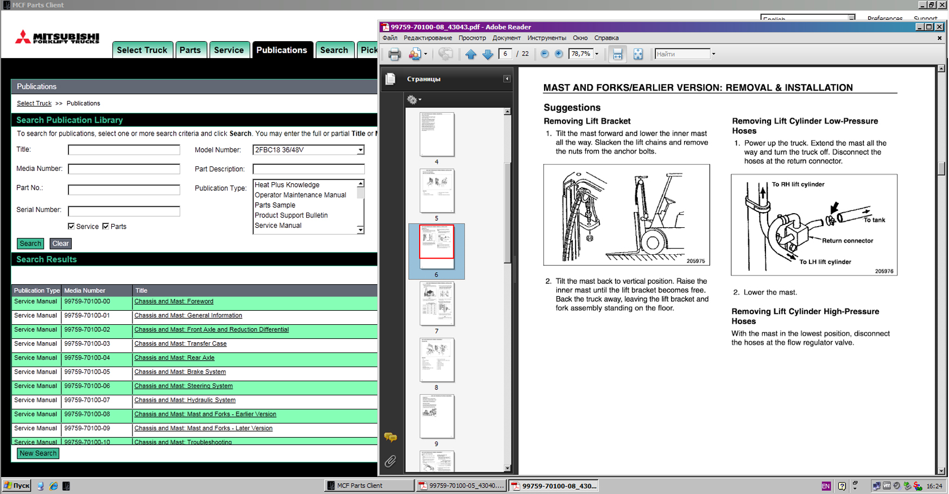Select page 7 thumbnail
The height and width of the screenshot is (494, 949).
click(436, 304)
